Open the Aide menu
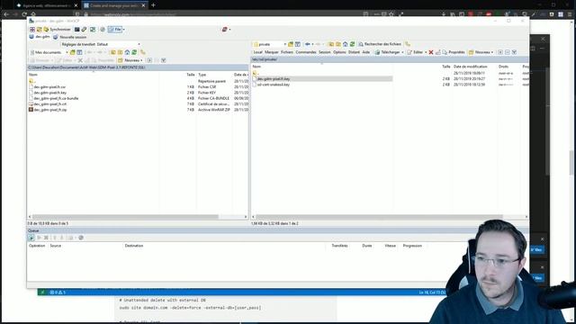This screenshot has height=324, width=576. (366, 52)
